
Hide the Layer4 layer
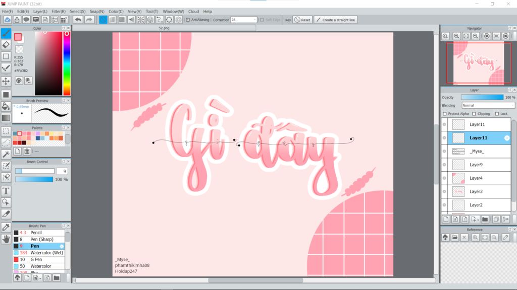pyautogui.click(x=444, y=178)
